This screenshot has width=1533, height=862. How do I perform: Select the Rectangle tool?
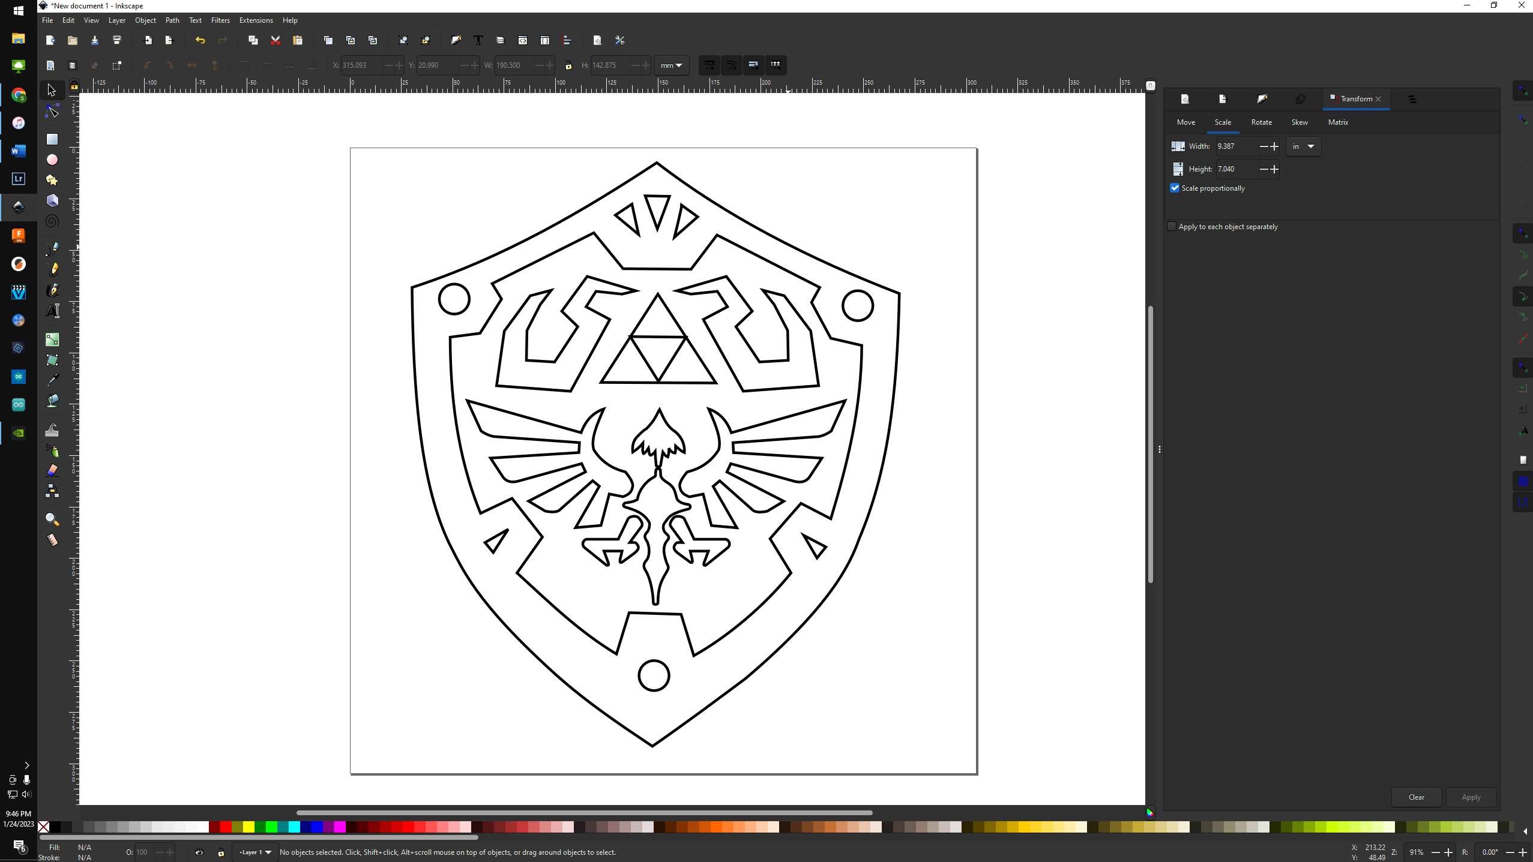click(x=52, y=139)
